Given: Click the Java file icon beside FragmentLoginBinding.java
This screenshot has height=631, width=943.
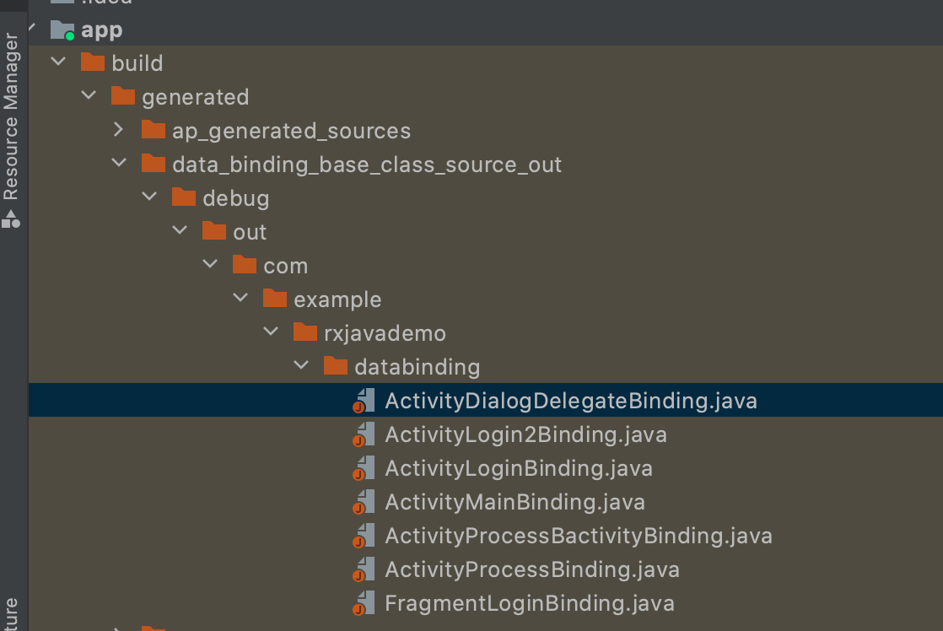Looking at the screenshot, I should point(364,602).
